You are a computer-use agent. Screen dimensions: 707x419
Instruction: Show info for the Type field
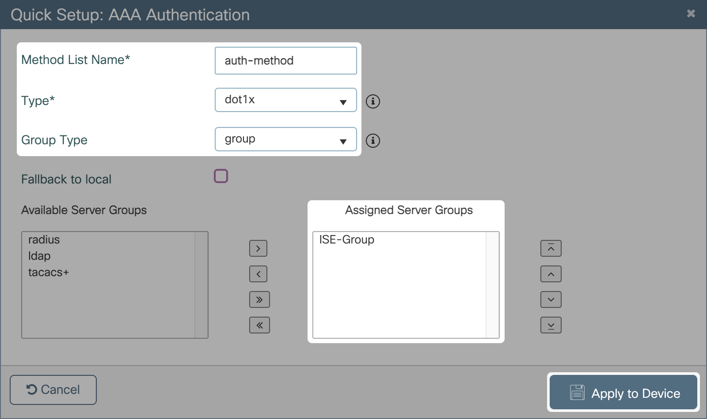373,101
